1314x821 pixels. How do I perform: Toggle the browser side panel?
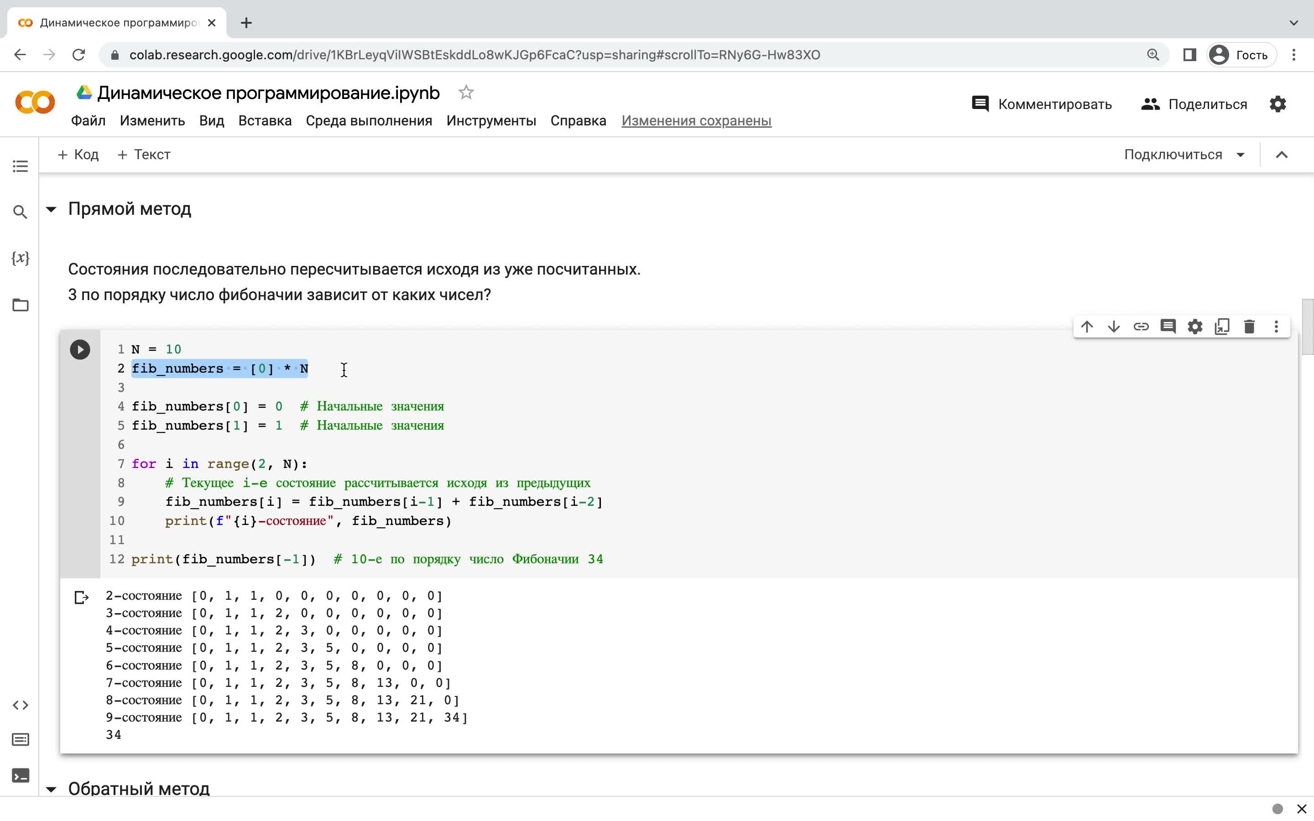(x=1189, y=55)
